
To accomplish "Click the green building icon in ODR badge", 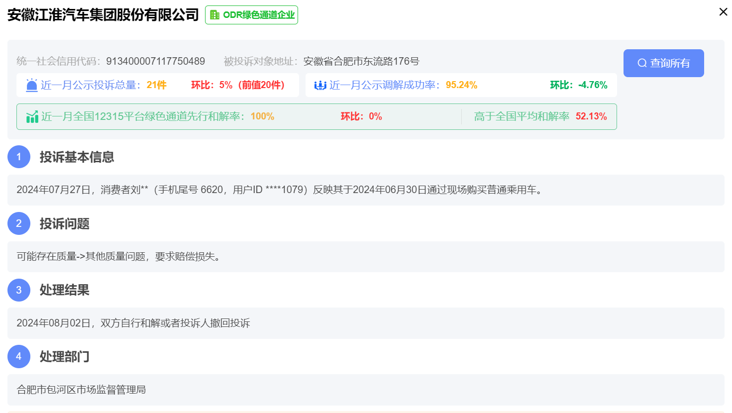I will (x=214, y=14).
